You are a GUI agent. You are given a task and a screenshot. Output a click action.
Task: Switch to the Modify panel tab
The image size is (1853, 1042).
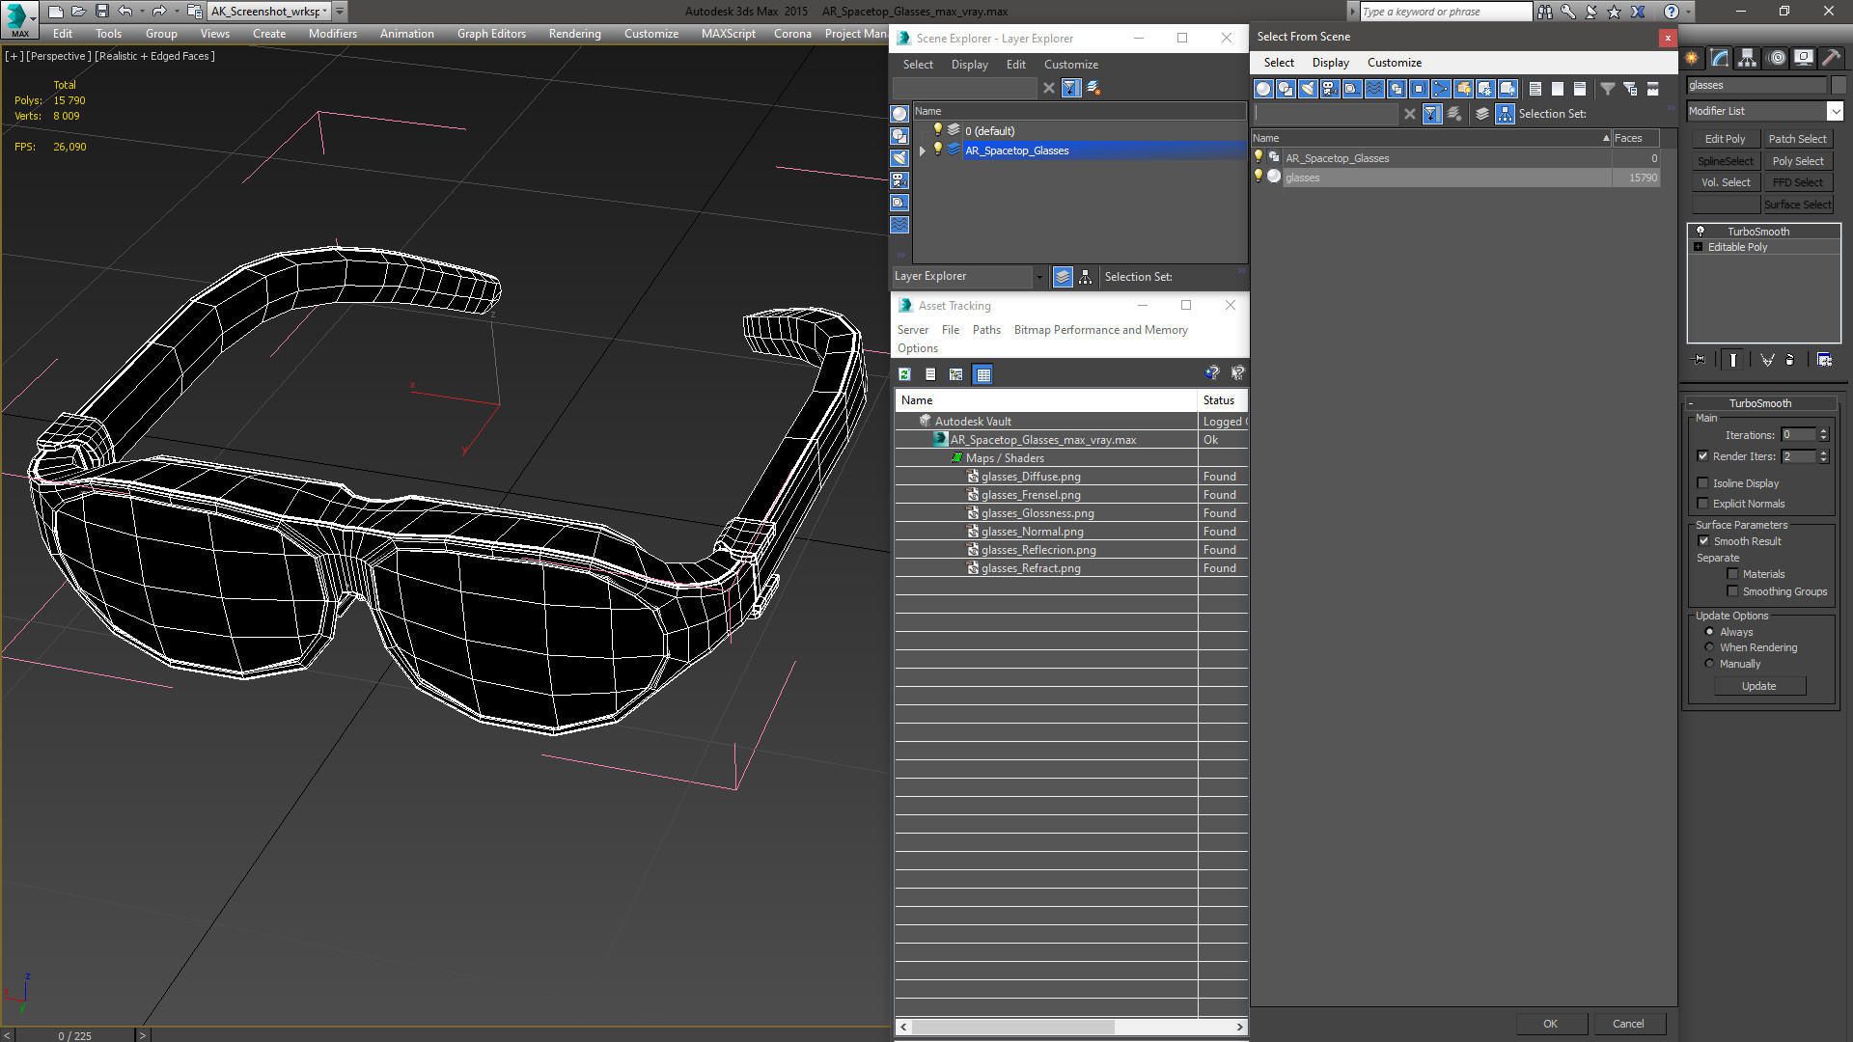pos(1720,58)
